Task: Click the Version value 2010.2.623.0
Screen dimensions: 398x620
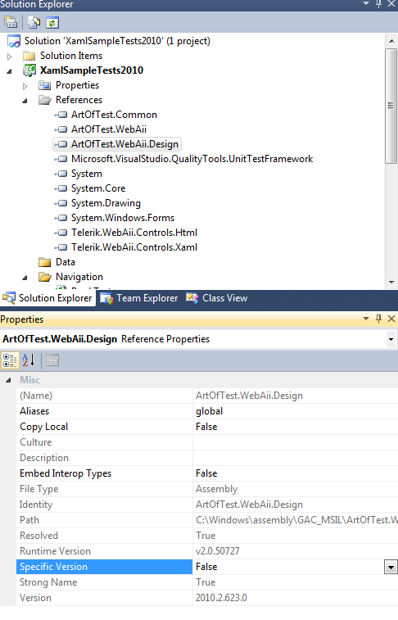Action: 221,598
